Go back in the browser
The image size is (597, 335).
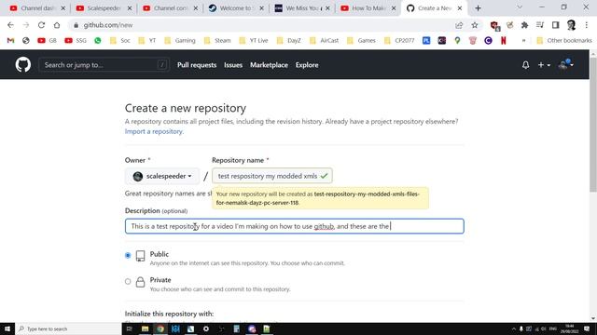[x=10, y=25]
